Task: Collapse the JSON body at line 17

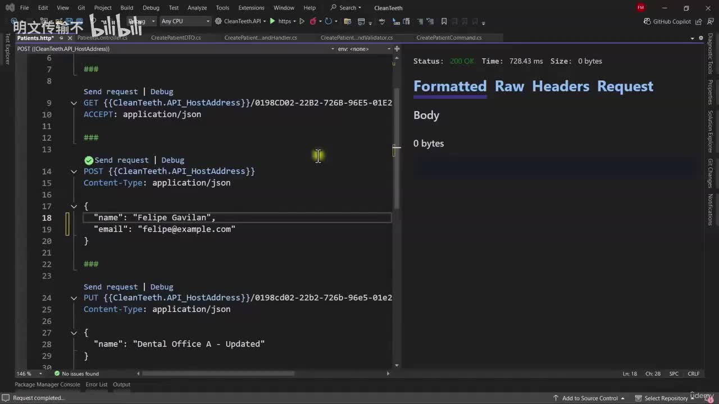Action: click(x=74, y=206)
